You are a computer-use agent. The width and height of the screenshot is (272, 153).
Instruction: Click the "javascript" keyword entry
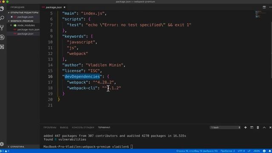pyautogui.click(x=81, y=42)
